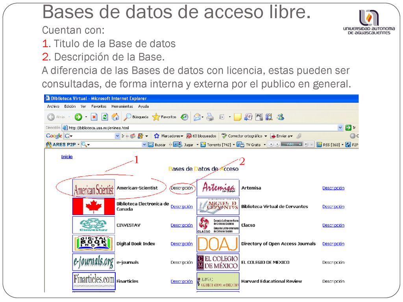403x302 pixels.
Task: Click the Mail envelope icon
Action: (197, 117)
